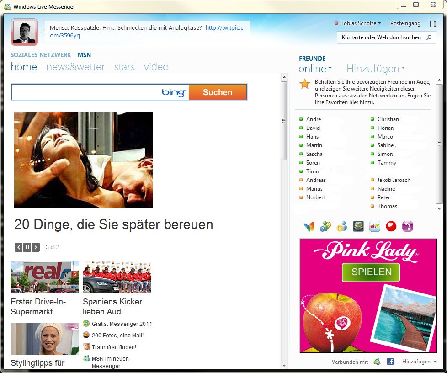
Task: Select the SOZIALES NETZWERK view
Action: (x=41, y=55)
